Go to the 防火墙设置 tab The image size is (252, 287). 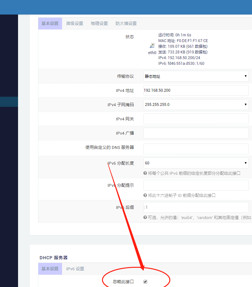click(x=126, y=23)
